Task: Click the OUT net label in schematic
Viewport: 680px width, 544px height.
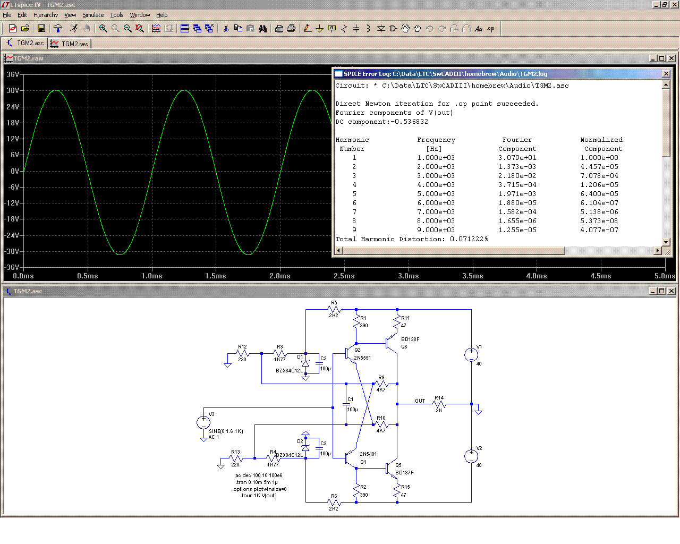Action: click(420, 401)
